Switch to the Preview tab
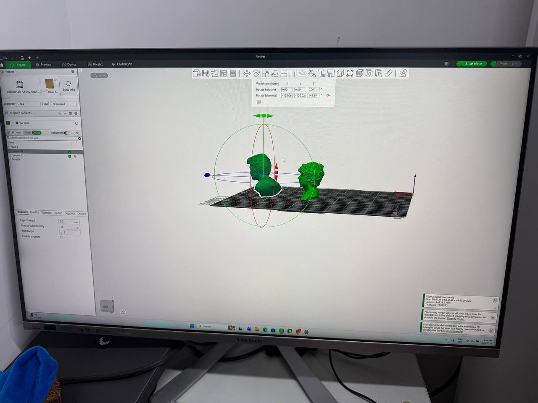The image size is (538, 403). point(43,65)
